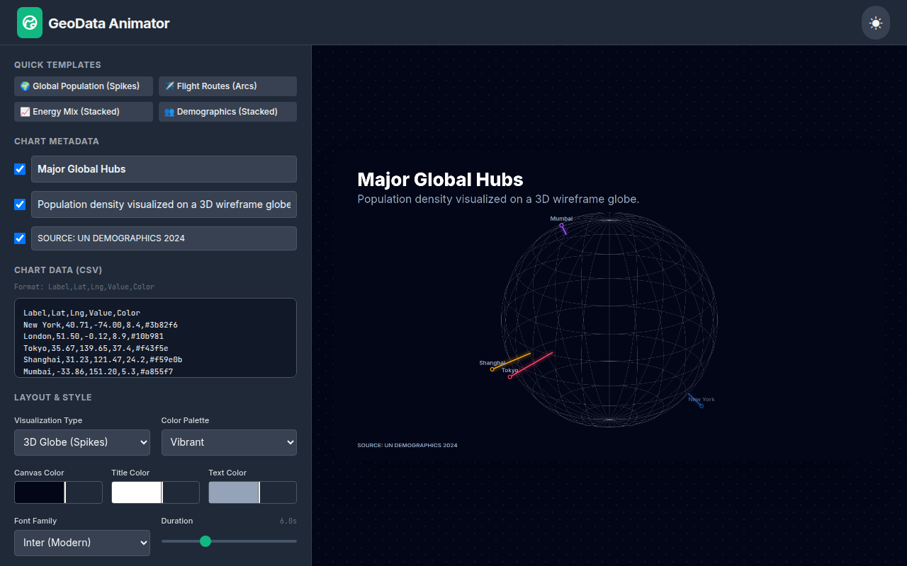
Task: Click the people icon on Demographics template
Action: tap(168, 111)
